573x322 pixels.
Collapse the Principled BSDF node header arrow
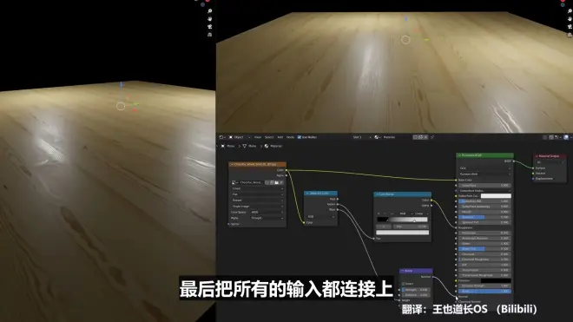click(x=460, y=155)
